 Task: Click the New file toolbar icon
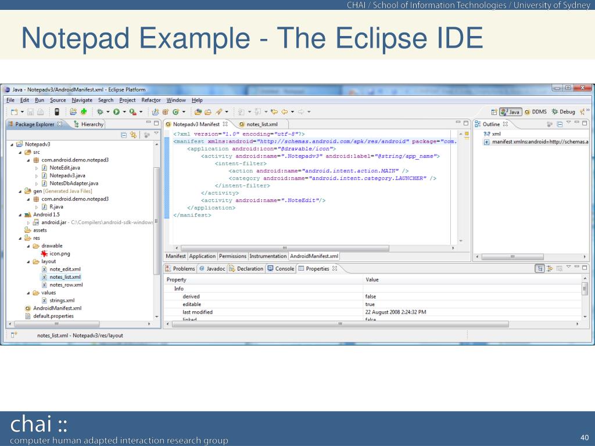click(x=14, y=112)
